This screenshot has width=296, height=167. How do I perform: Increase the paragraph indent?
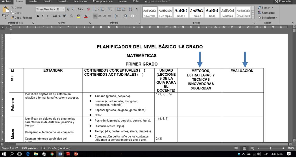tap(124, 9)
